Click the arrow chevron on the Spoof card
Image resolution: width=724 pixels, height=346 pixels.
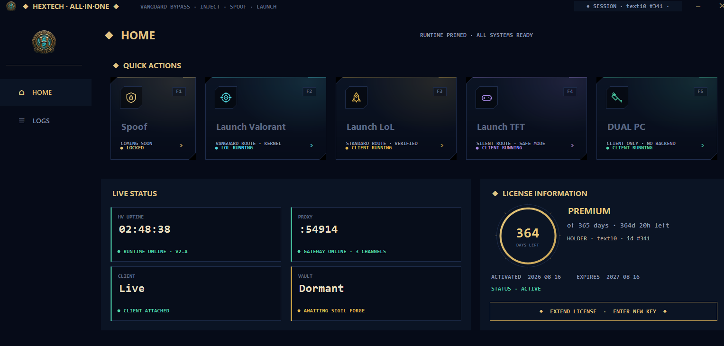(181, 146)
